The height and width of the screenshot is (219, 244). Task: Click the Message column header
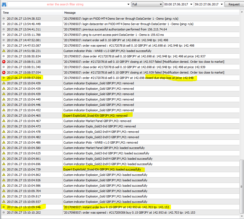point(151,13)
